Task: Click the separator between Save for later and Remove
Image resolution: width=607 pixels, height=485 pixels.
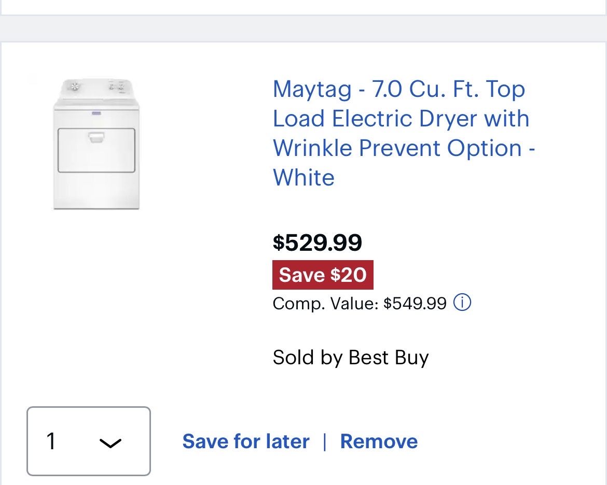Action: [x=325, y=441]
